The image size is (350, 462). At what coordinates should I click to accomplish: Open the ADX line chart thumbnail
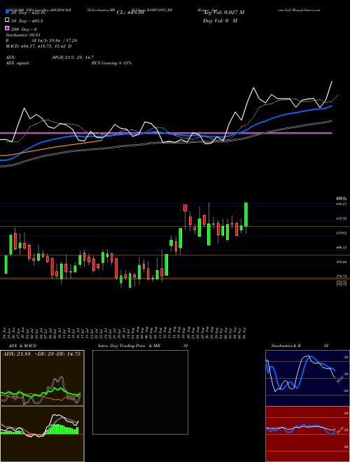[42, 378]
